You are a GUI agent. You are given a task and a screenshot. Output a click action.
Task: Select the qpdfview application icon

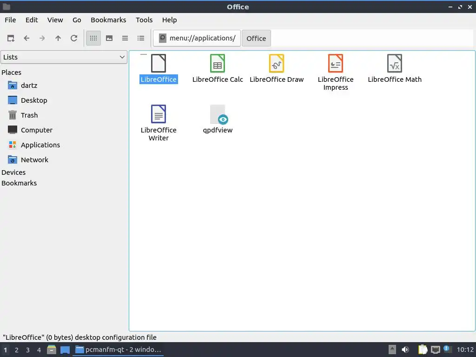point(218,114)
